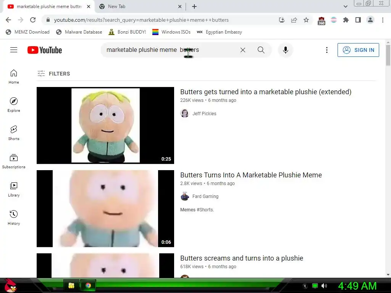The width and height of the screenshot is (391, 293).
Task: Click the scrollbar down arrow
Action: 388,275
